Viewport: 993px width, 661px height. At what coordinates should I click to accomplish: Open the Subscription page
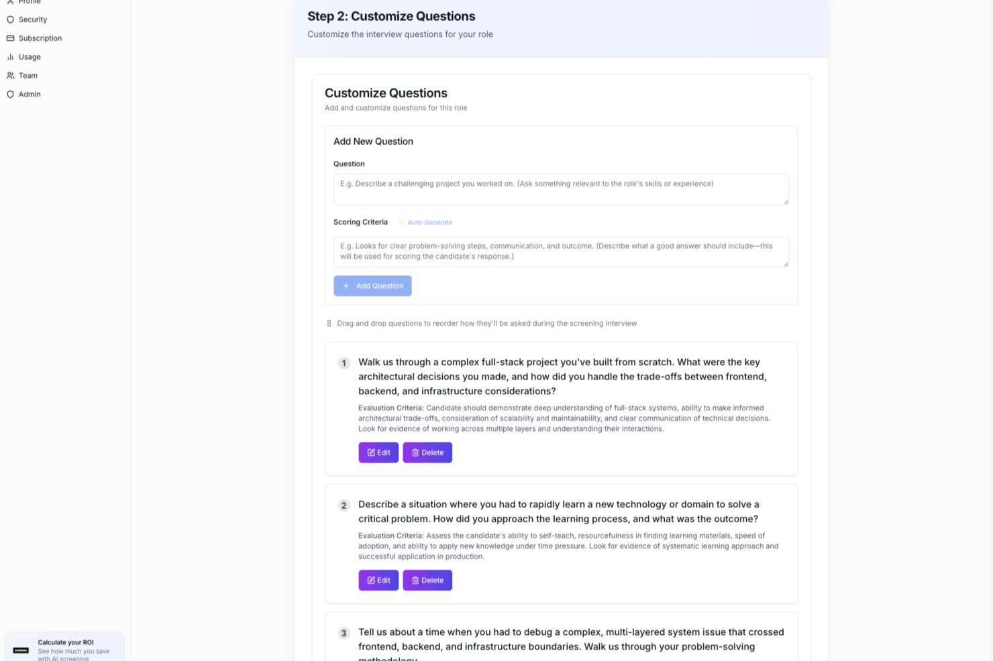click(40, 38)
